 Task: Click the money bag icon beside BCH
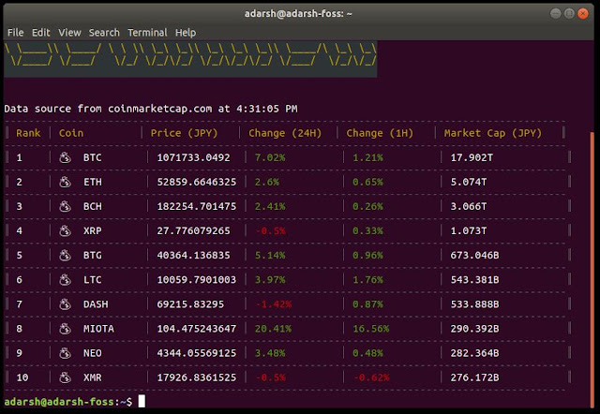tap(65, 206)
